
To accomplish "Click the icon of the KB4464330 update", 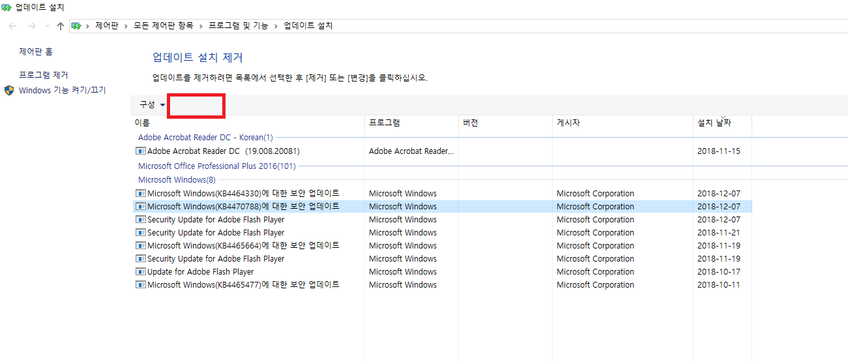I will (141, 194).
